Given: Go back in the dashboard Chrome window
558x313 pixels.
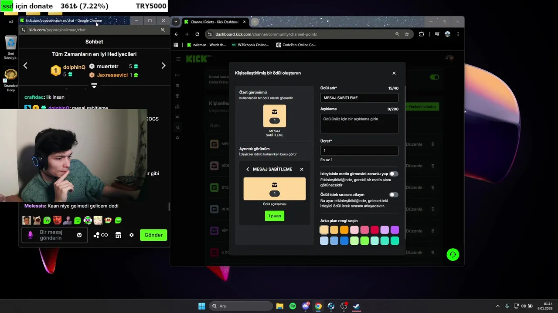Looking at the screenshot, I should (177, 34).
